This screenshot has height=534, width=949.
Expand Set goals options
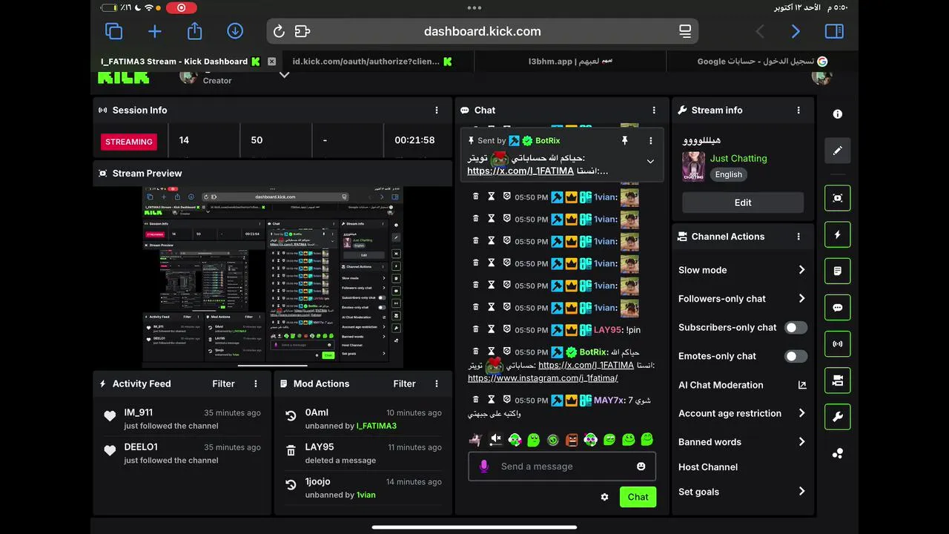[x=801, y=491]
